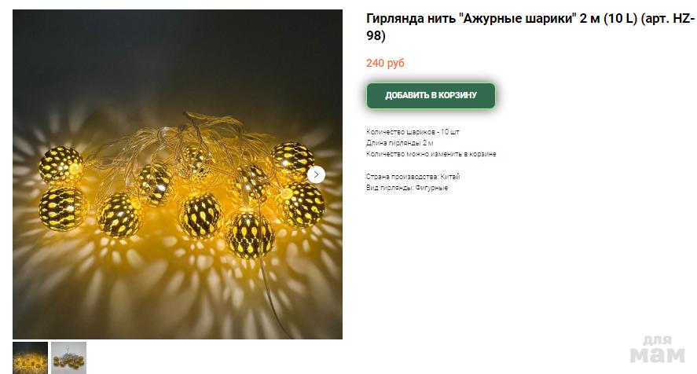This screenshot has width=697, height=374.
Task: Click 'Количество можно изменить в корзине' note
Action: tap(431, 154)
